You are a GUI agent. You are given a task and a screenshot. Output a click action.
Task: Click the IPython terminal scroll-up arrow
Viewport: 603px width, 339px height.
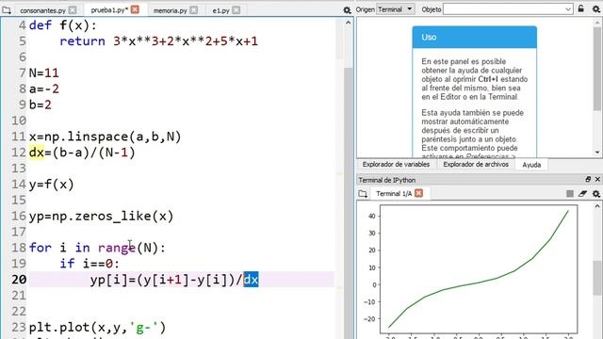click(597, 206)
